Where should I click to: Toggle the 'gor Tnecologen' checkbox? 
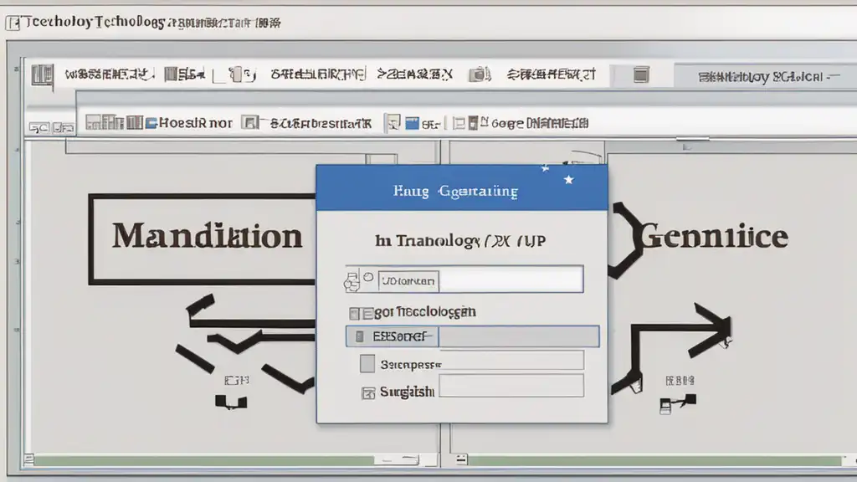coord(354,313)
